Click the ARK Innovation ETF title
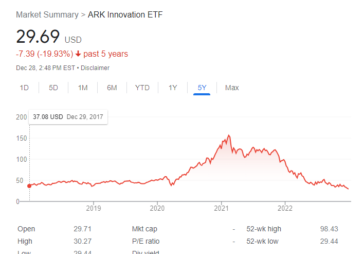Image resolution: width=364 pixels, height=254 pixels. coord(125,14)
